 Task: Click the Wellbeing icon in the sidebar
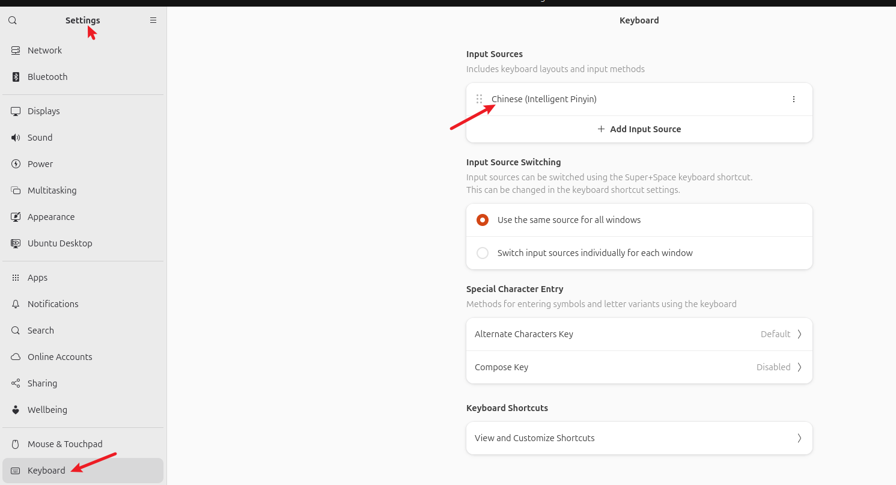[16, 410]
